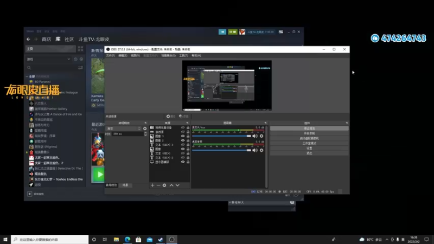Open 桌面音频 audio settings gear
Viewport: 434px width, 244px height.
(x=261, y=150)
